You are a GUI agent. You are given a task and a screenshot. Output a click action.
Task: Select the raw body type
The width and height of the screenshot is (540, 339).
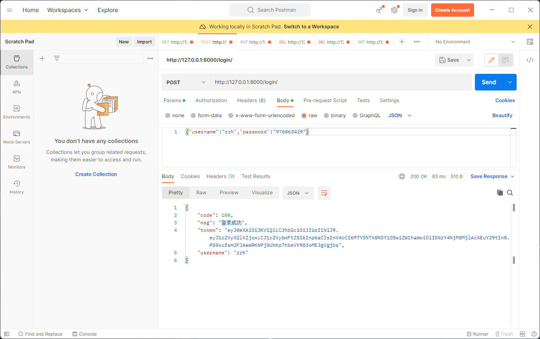(310, 116)
